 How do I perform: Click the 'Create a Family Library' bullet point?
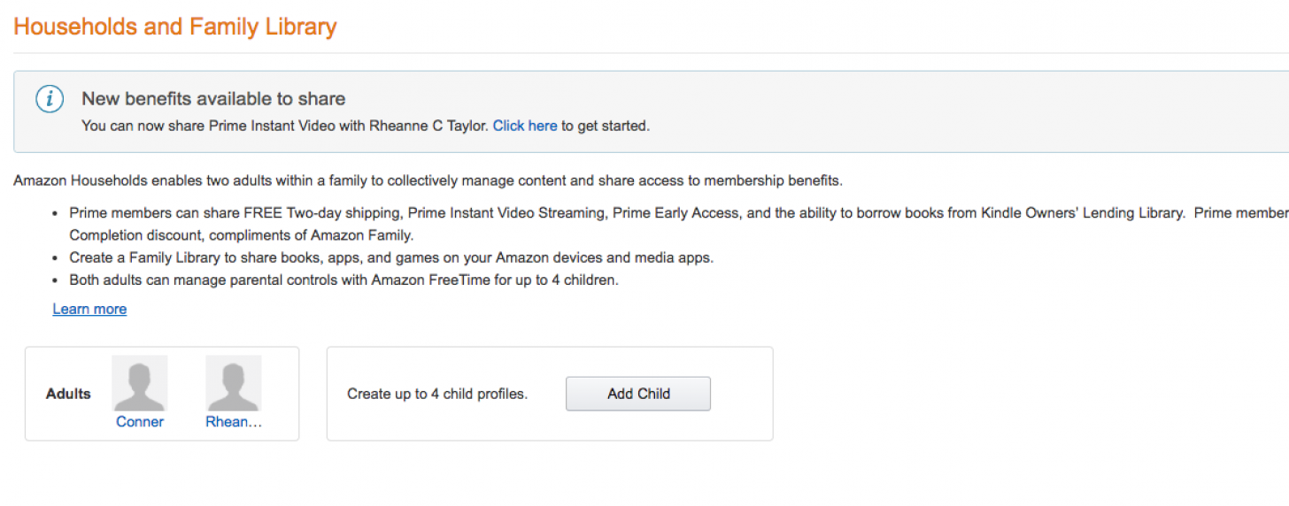(391, 258)
